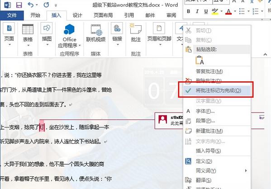Switch to the 设计 ribbon tab

(77, 15)
